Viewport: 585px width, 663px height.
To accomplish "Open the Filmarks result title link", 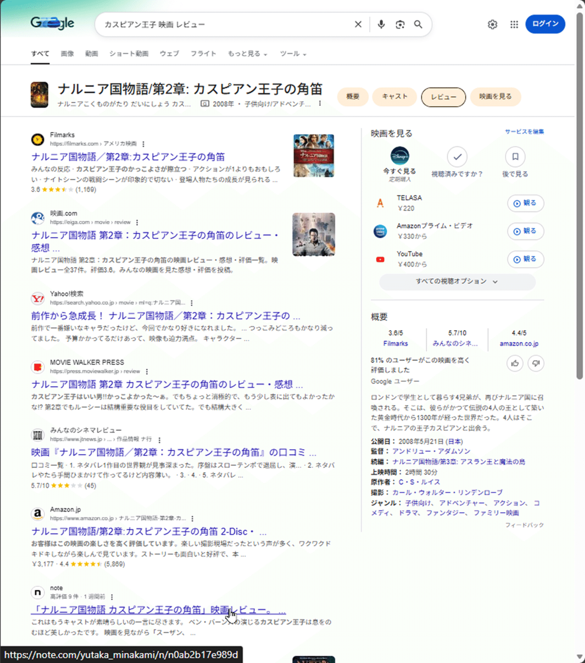I will tap(128, 157).
